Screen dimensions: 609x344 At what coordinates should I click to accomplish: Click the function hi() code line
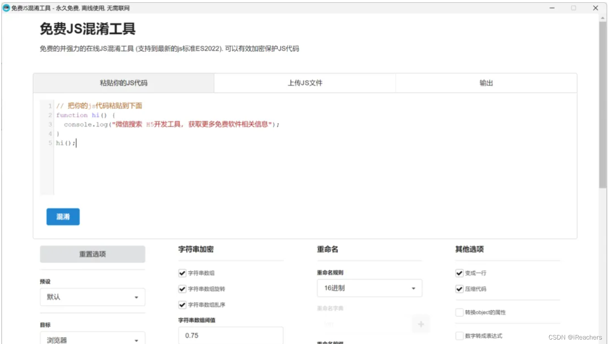click(86, 115)
